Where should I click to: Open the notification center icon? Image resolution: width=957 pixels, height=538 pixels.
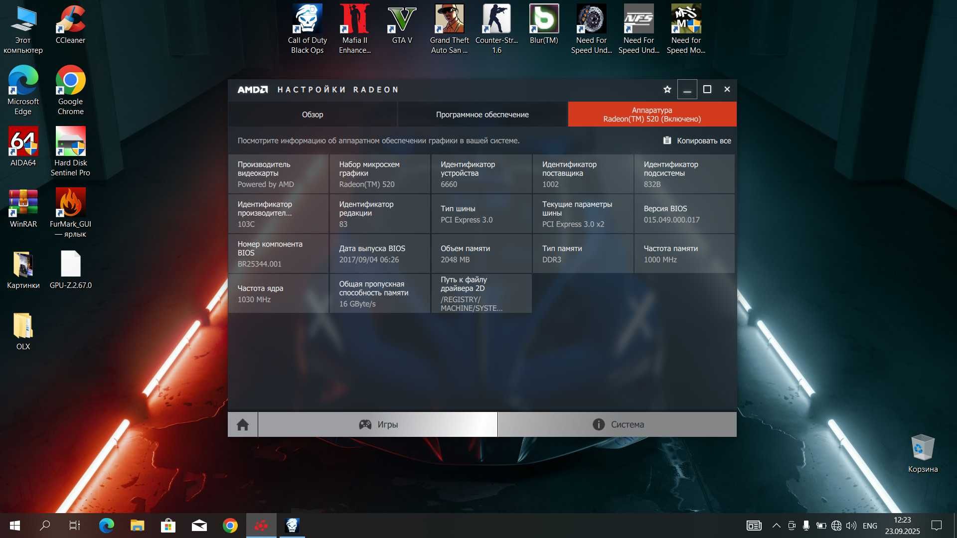click(x=937, y=526)
